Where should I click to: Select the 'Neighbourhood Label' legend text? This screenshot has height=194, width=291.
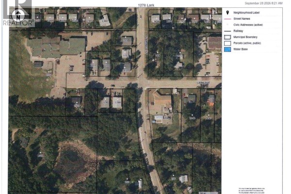point(246,13)
